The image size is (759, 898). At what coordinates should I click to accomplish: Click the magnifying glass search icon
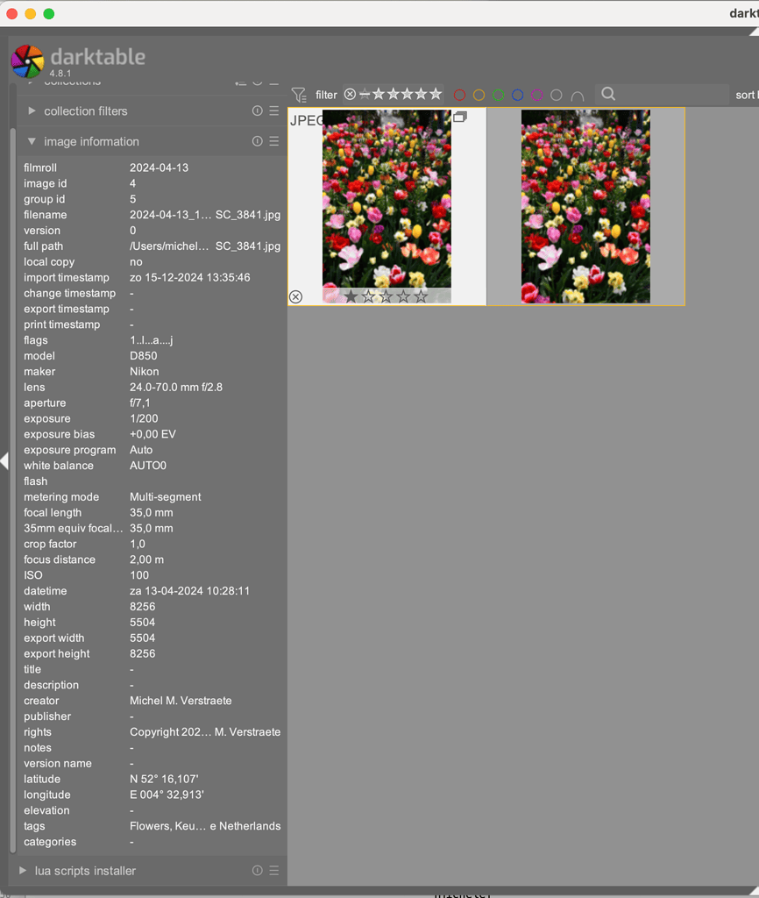(x=608, y=95)
